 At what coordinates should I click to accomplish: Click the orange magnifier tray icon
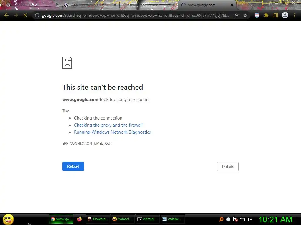pos(221,219)
